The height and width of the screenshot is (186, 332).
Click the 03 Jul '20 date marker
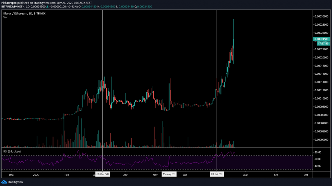point(216,174)
